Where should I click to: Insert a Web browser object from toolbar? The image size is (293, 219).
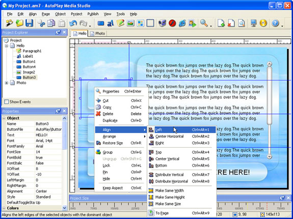(182, 23)
